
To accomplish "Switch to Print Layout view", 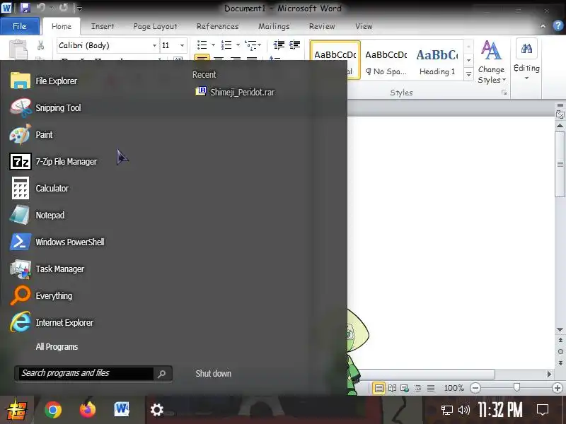I will click(x=379, y=388).
